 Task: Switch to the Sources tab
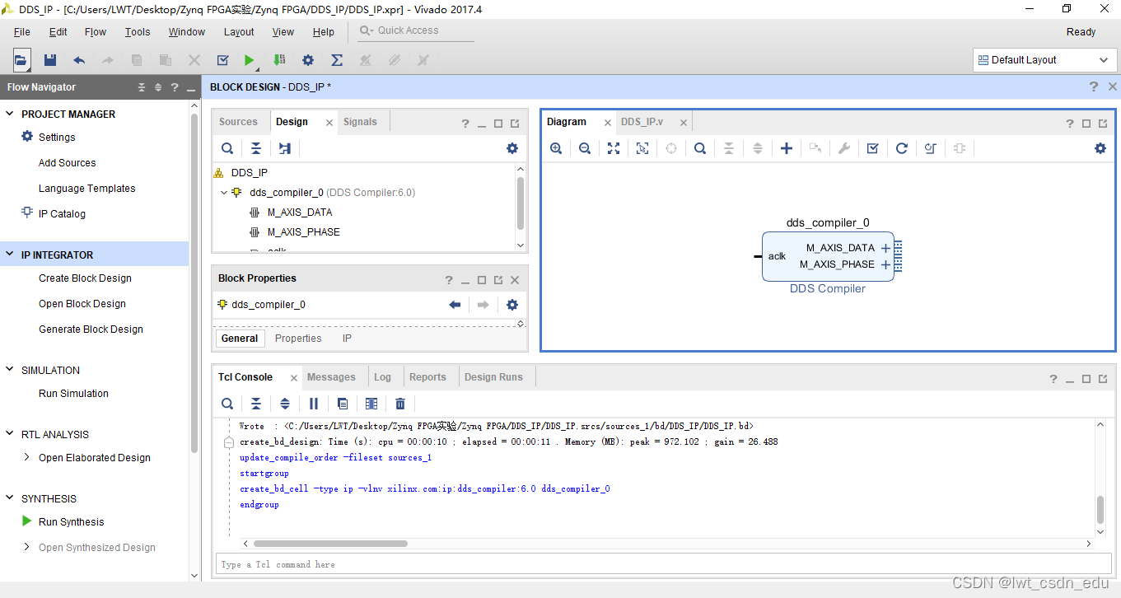[238, 122]
